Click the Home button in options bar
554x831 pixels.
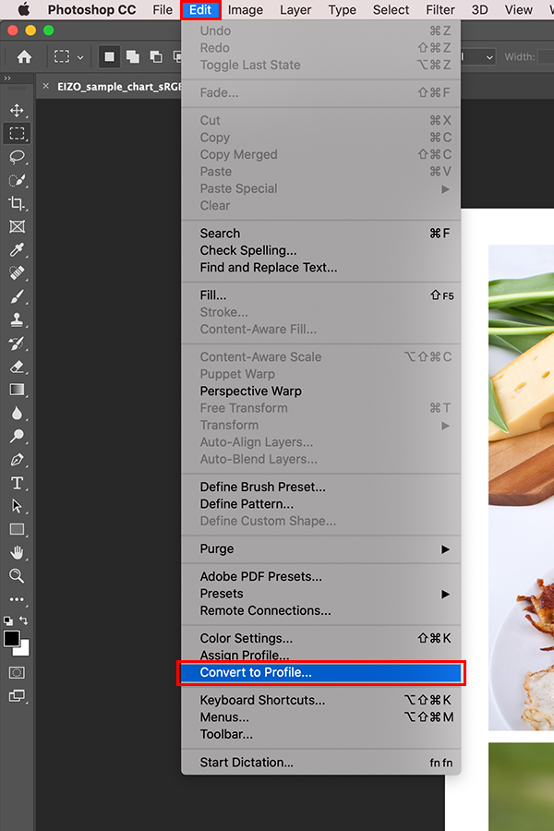(24, 57)
